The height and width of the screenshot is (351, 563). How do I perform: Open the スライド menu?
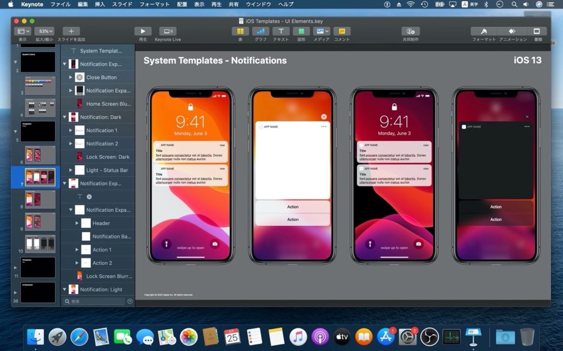(x=122, y=4)
